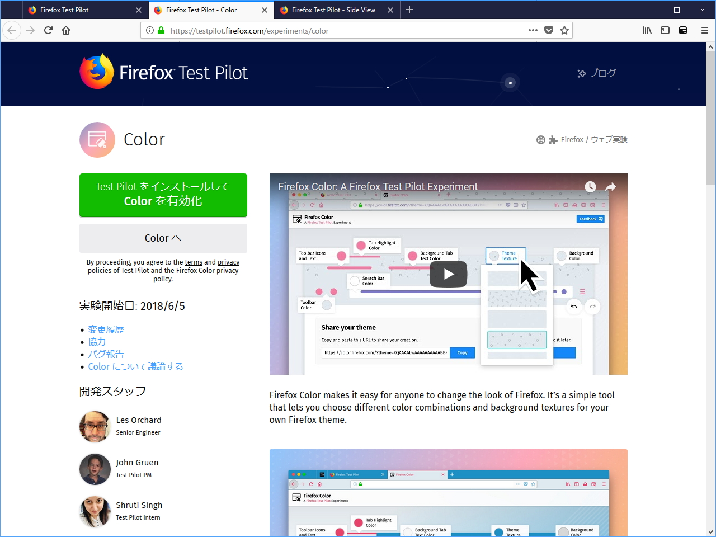Open the ブログ menu item
The height and width of the screenshot is (537, 716).
click(597, 73)
